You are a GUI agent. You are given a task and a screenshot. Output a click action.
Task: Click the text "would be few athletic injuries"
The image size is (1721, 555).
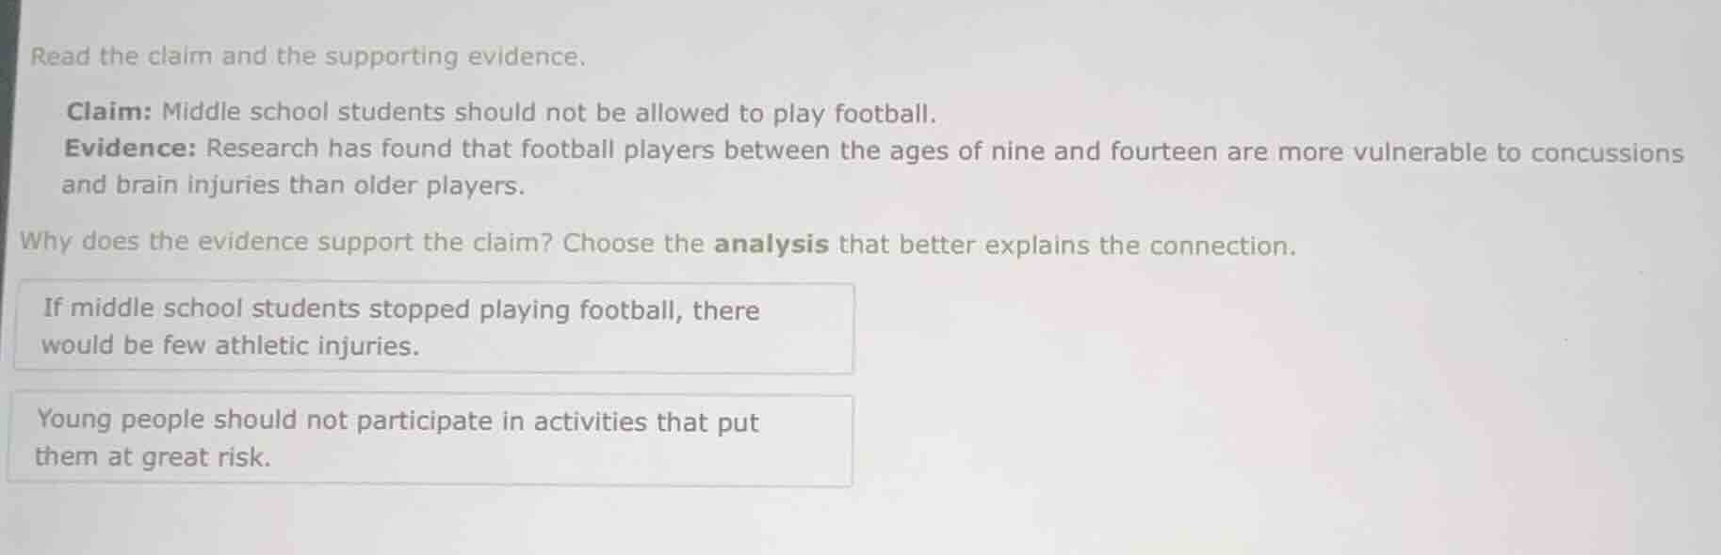tap(230, 346)
